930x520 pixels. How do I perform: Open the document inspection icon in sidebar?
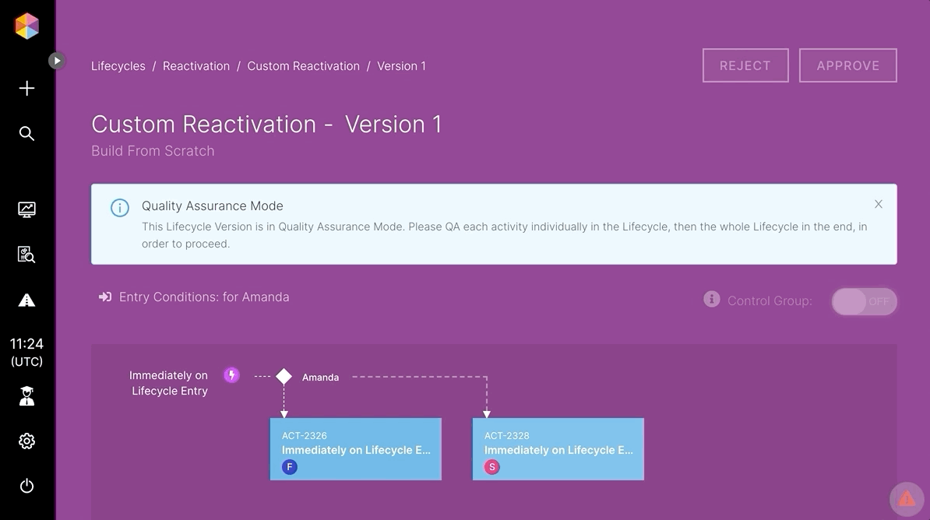click(x=26, y=255)
